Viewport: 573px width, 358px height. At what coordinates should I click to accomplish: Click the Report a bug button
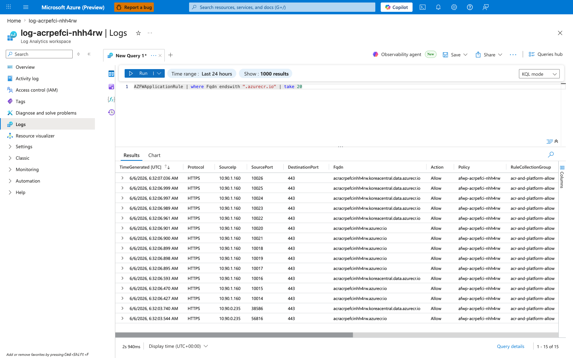[x=134, y=7]
